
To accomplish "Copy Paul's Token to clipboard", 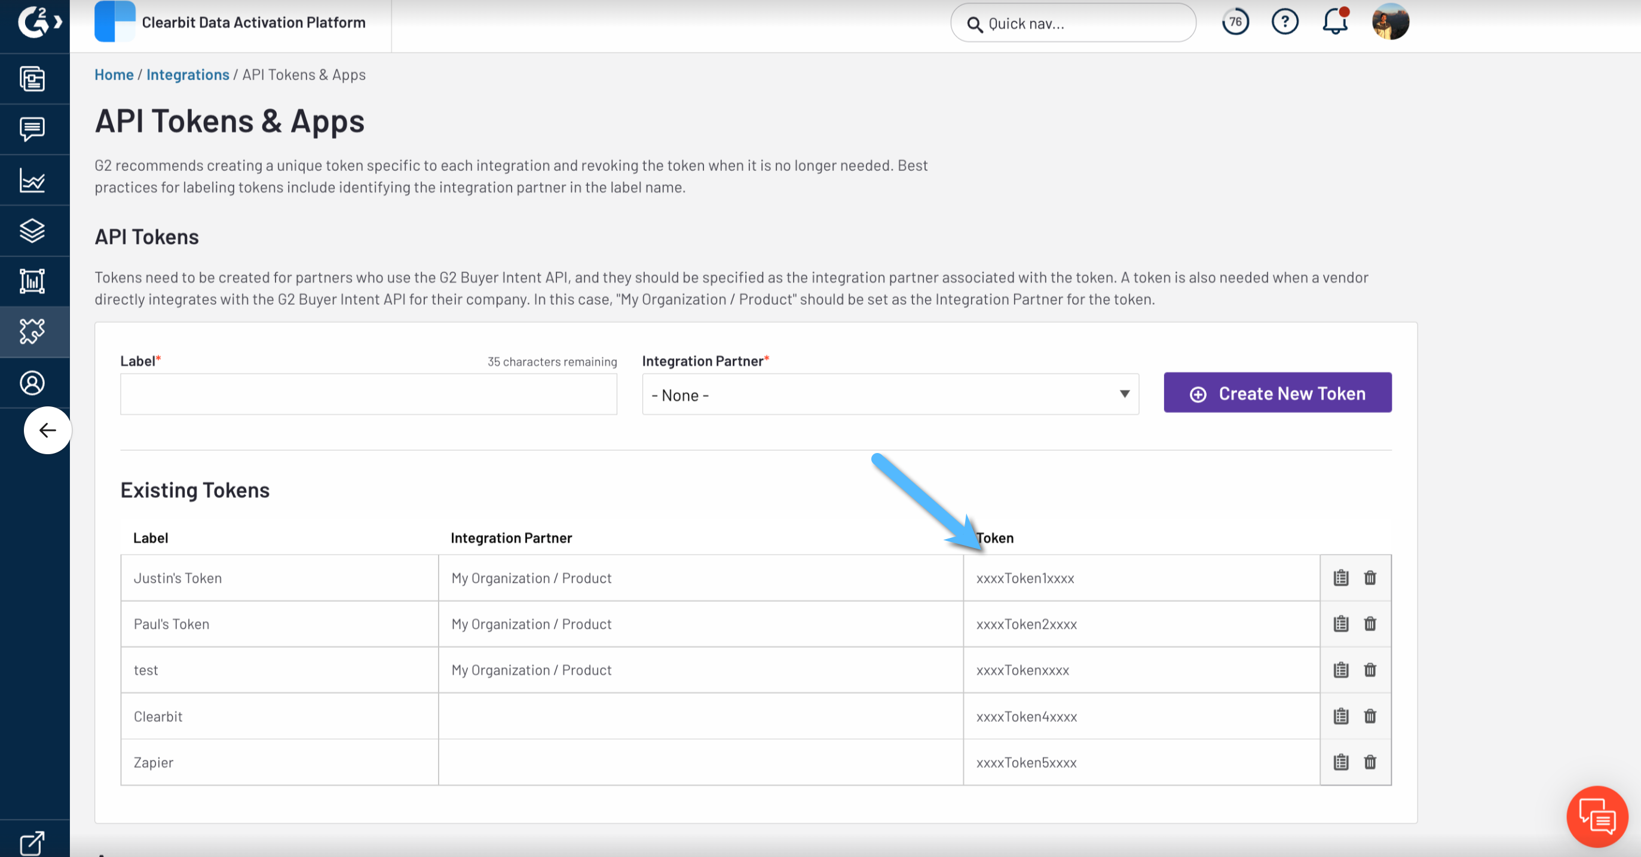I will coord(1341,624).
